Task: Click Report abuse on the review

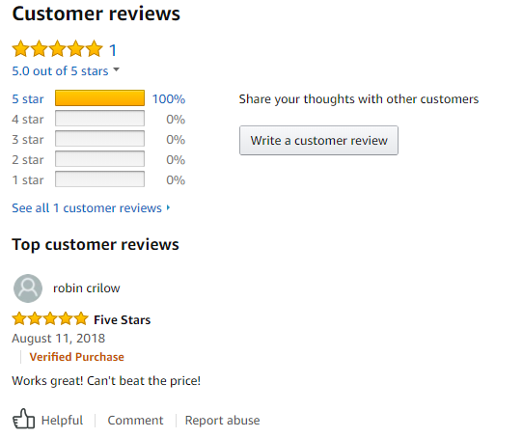Action: point(223,421)
